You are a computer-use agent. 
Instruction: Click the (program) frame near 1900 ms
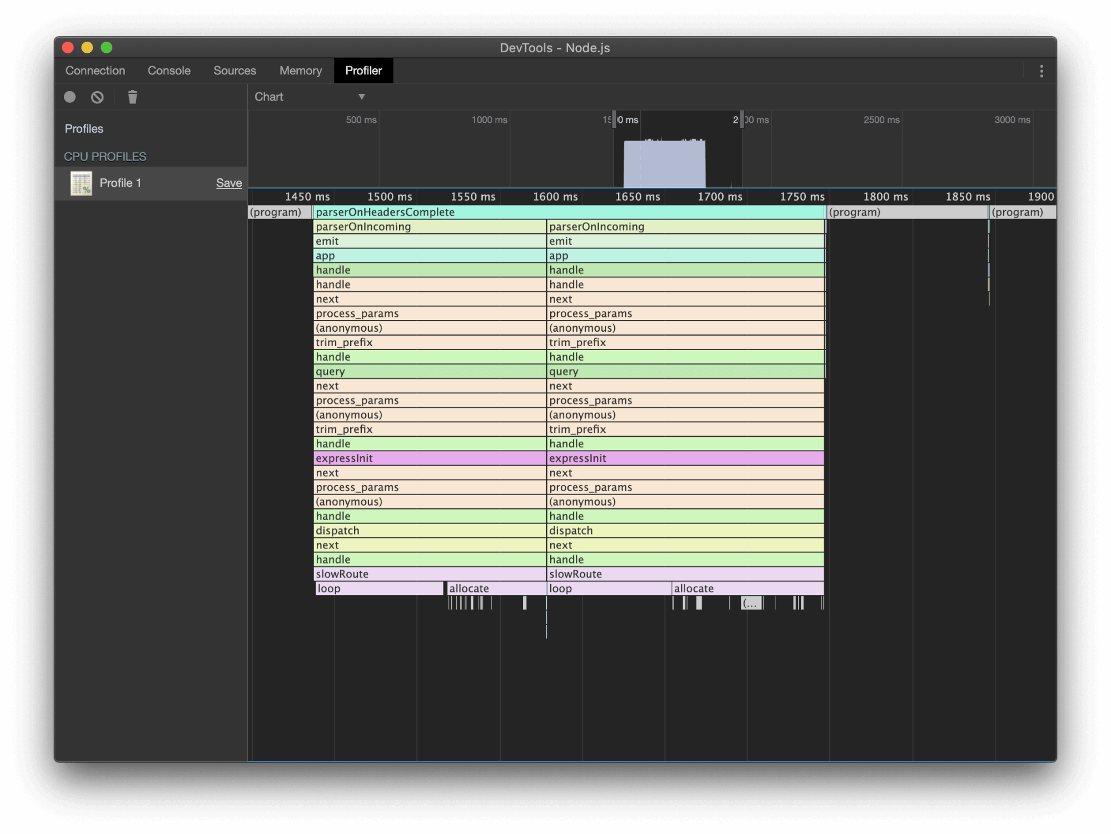tap(1023, 212)
